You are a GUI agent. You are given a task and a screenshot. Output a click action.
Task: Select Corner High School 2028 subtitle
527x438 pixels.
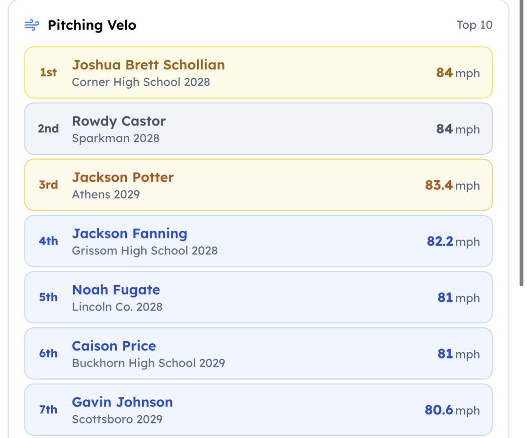point(141,82)
